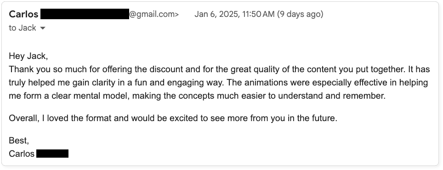Select the @gmail.com sender address text
Screen dimensions: 443x170
[154, 14]
